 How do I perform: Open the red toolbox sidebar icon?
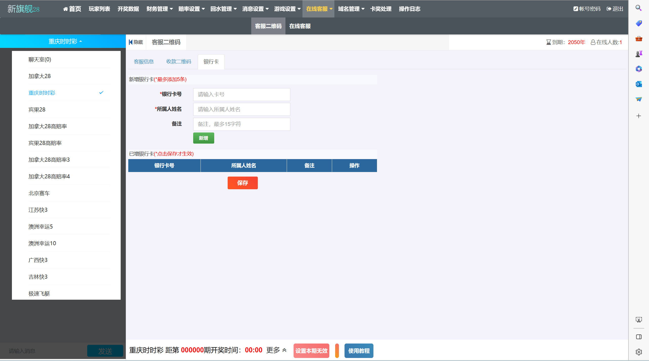[639, 39]
